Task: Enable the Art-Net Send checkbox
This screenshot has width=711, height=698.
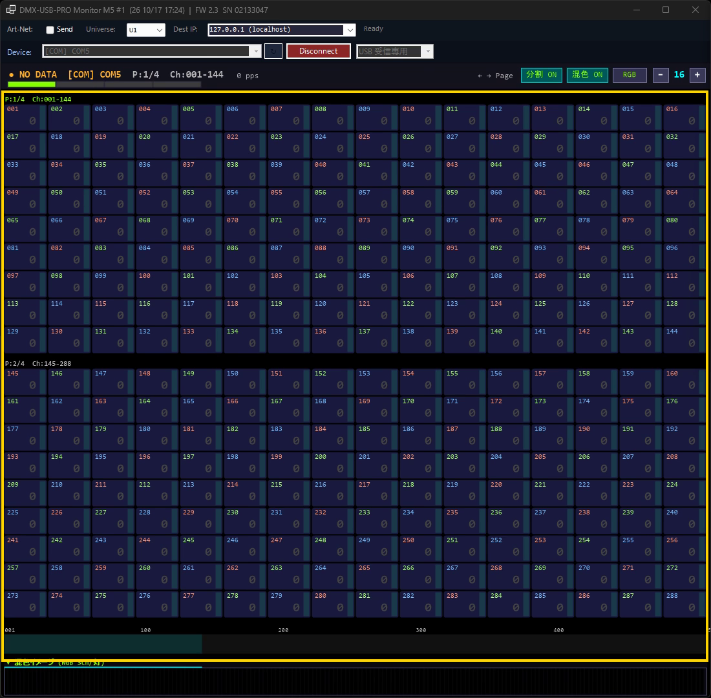Action: click(50, 30)
